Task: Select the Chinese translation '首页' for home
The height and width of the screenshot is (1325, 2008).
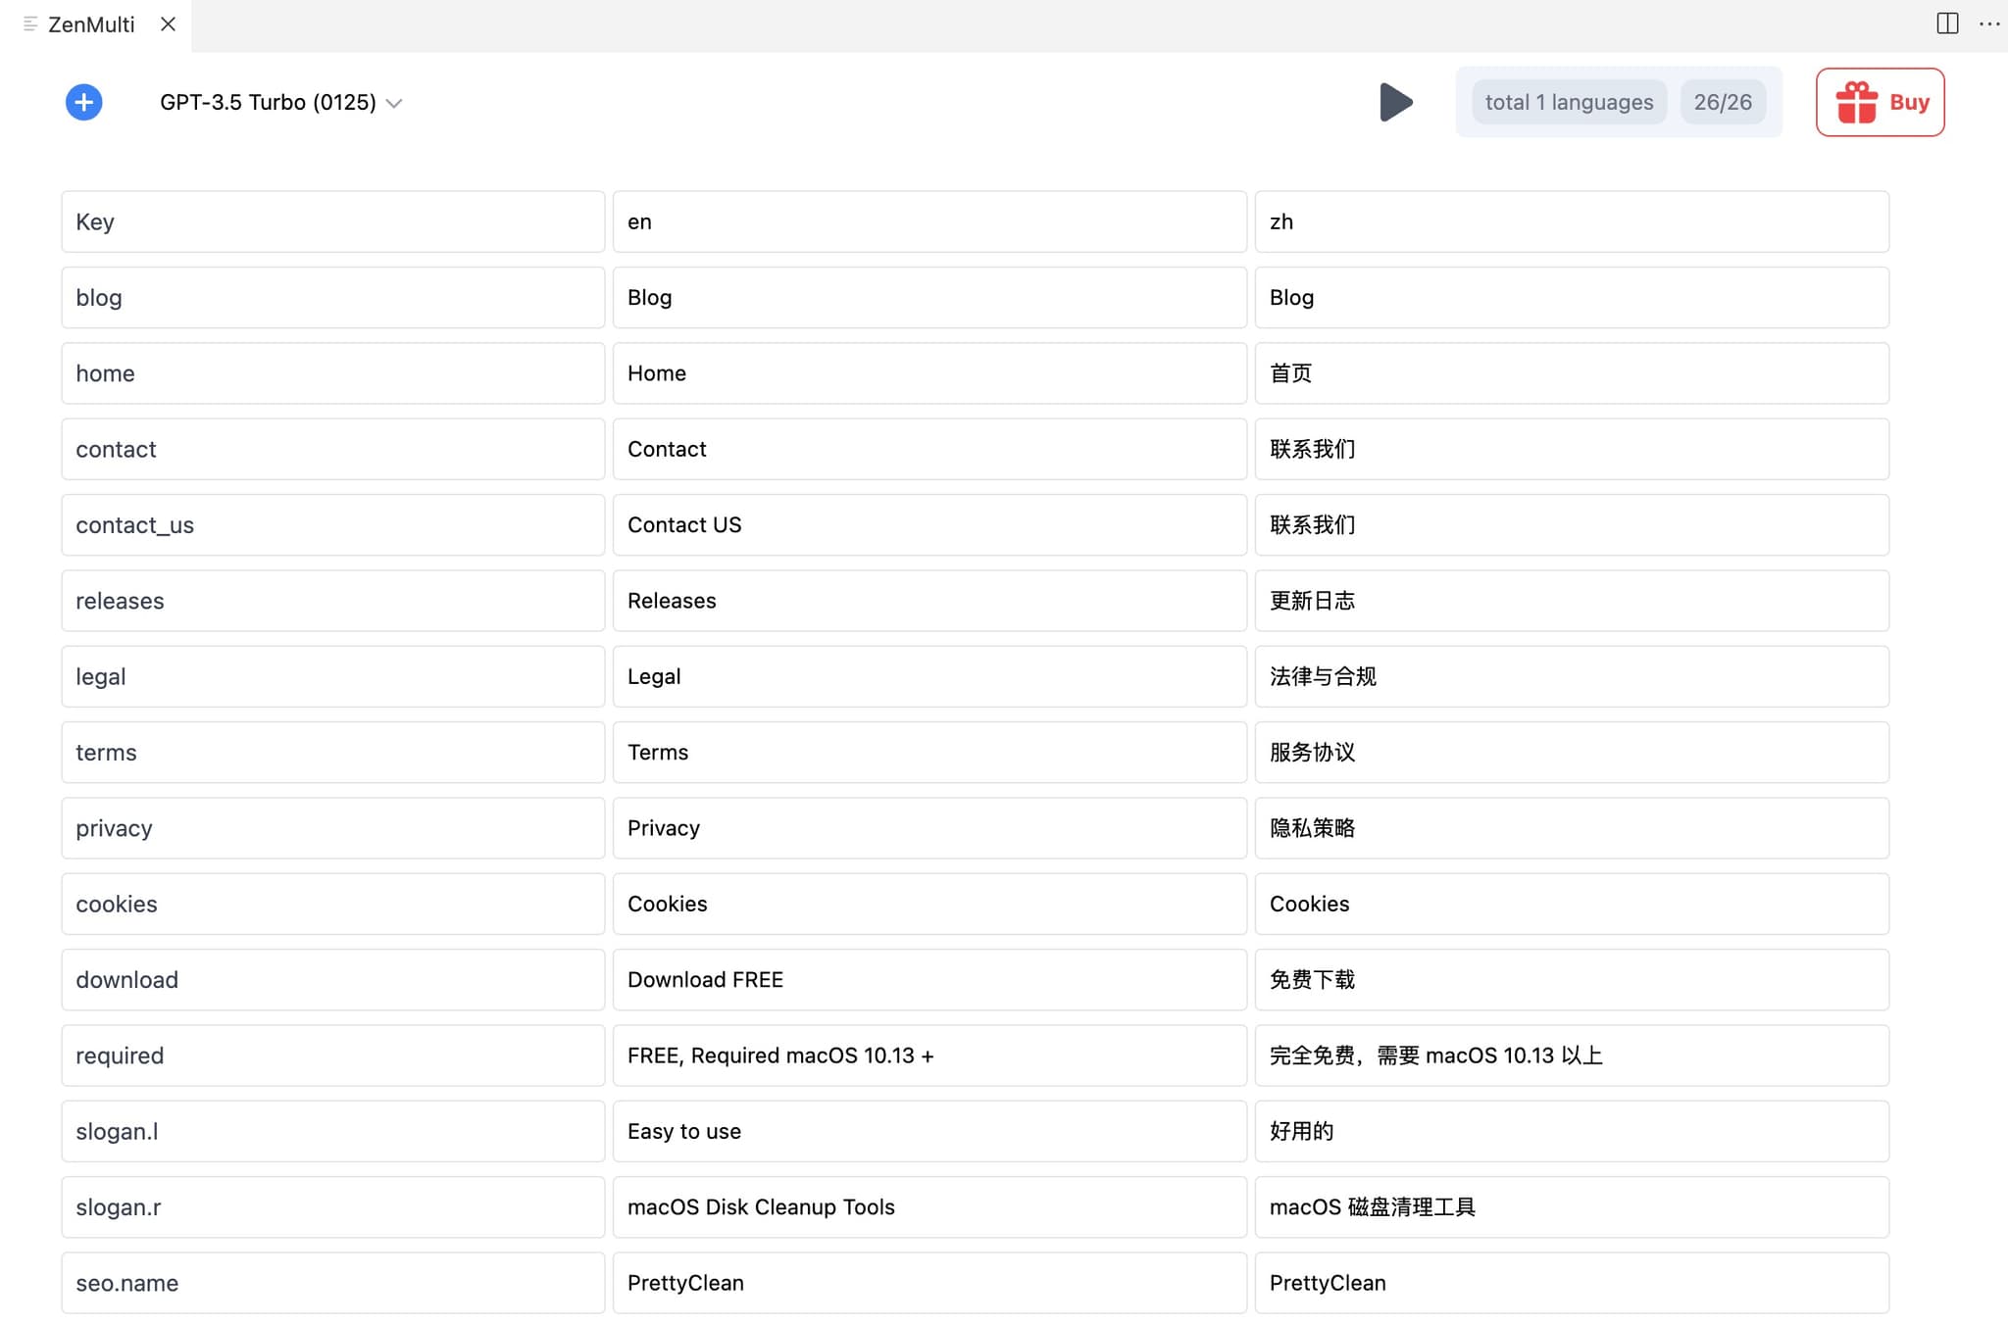Action: click(x=1570, y=373)
